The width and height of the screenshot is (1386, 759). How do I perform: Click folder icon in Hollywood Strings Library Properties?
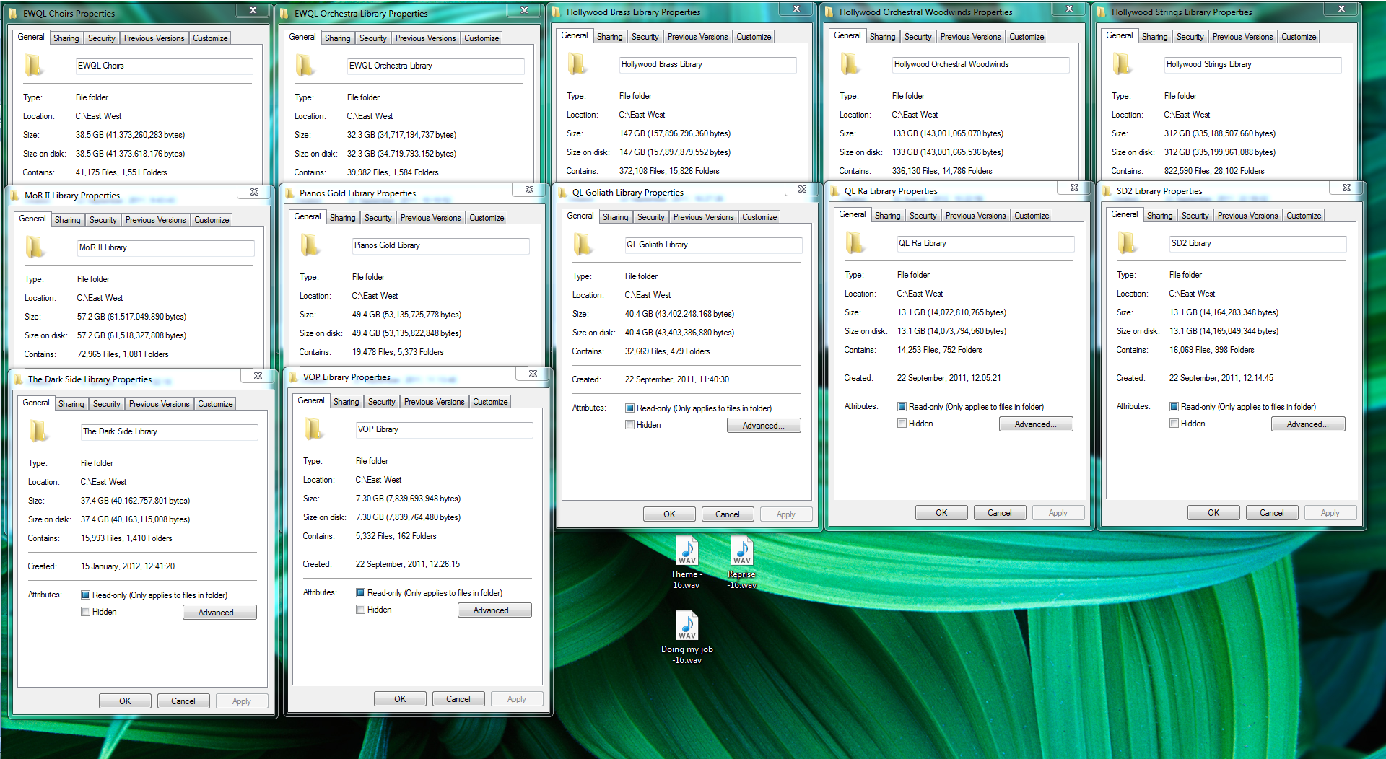pyautogui.click(x=1122, y=64)
